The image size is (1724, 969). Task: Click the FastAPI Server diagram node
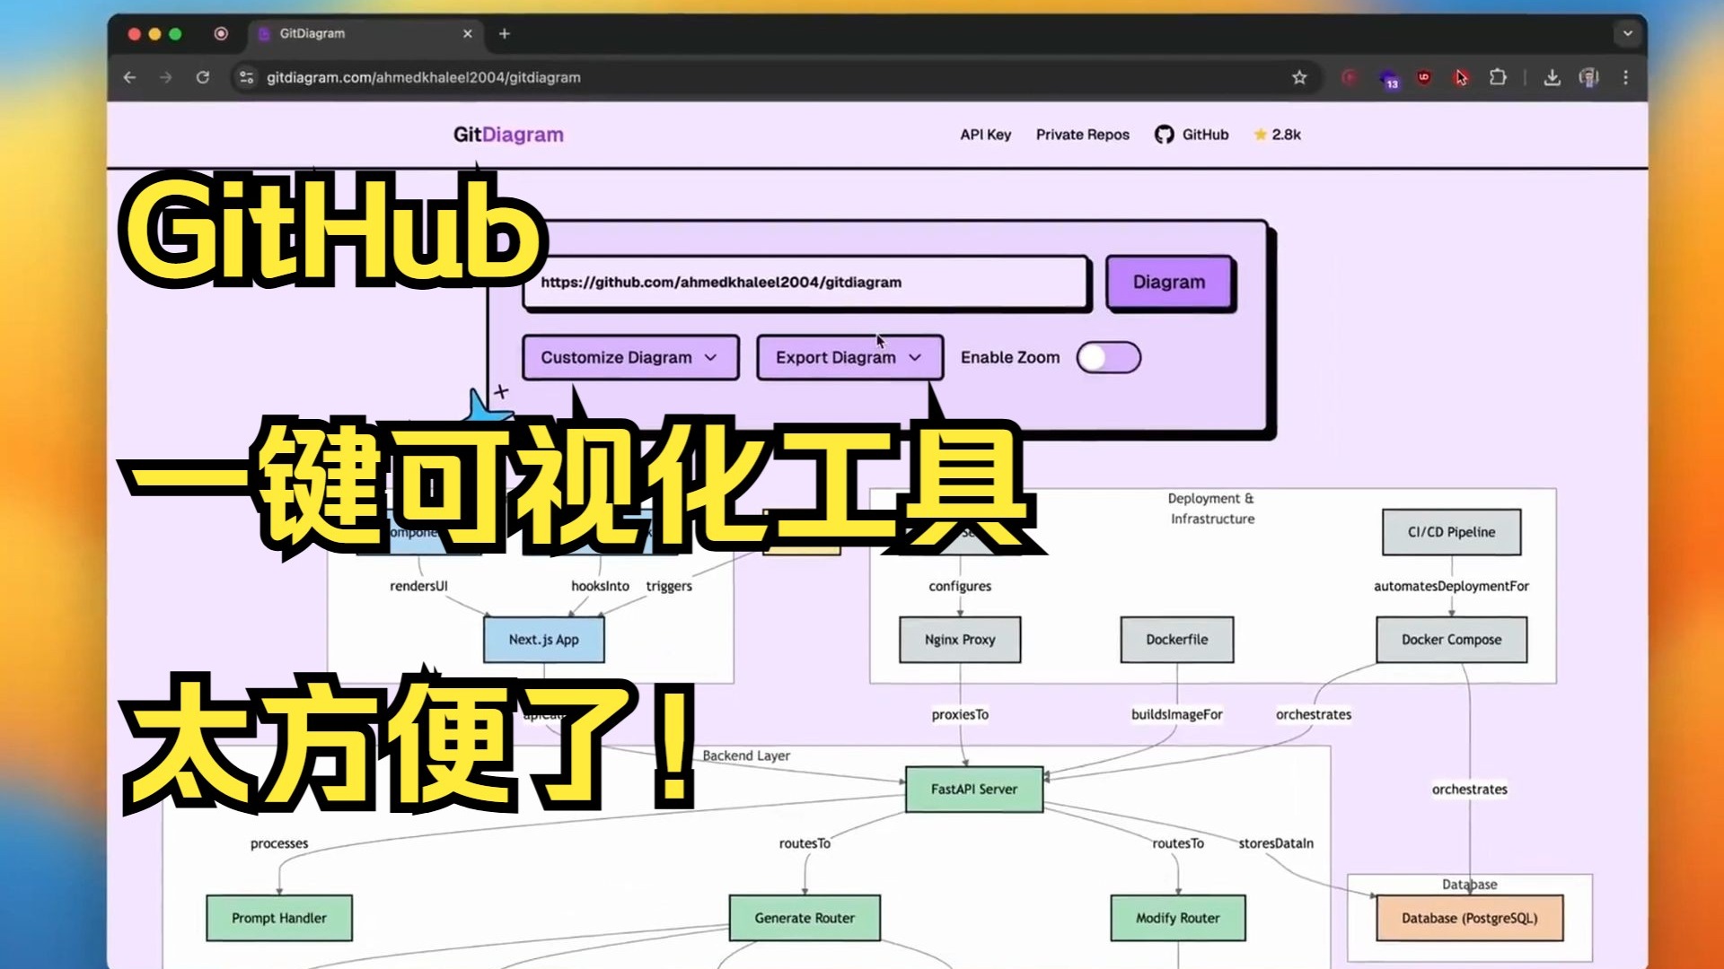[973, 790]
